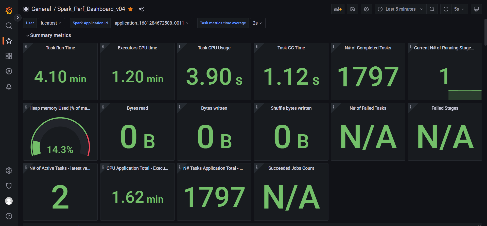Open the Executors CPU time panel title
The height and width of the screenshot is (226, 487).
137,48
